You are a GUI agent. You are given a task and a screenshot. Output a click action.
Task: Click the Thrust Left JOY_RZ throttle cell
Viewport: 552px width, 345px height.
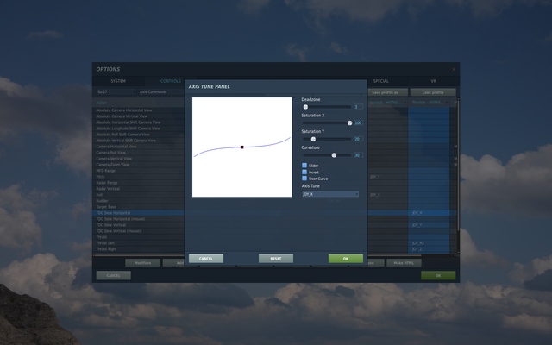(429, 243)
